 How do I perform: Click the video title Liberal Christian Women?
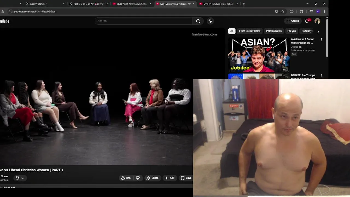32,170
